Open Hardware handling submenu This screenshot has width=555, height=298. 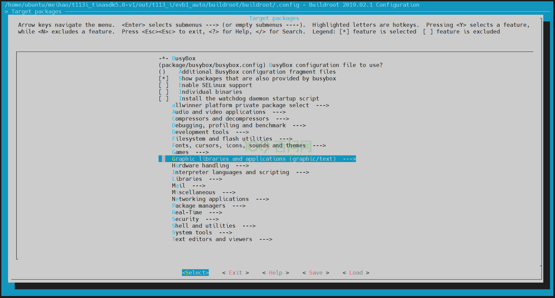(x=200, y=166)
